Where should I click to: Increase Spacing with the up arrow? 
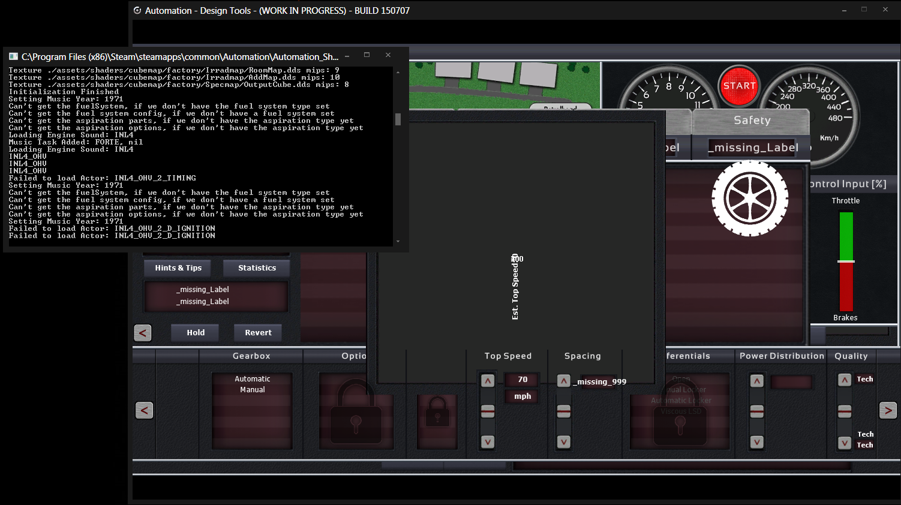563,381
